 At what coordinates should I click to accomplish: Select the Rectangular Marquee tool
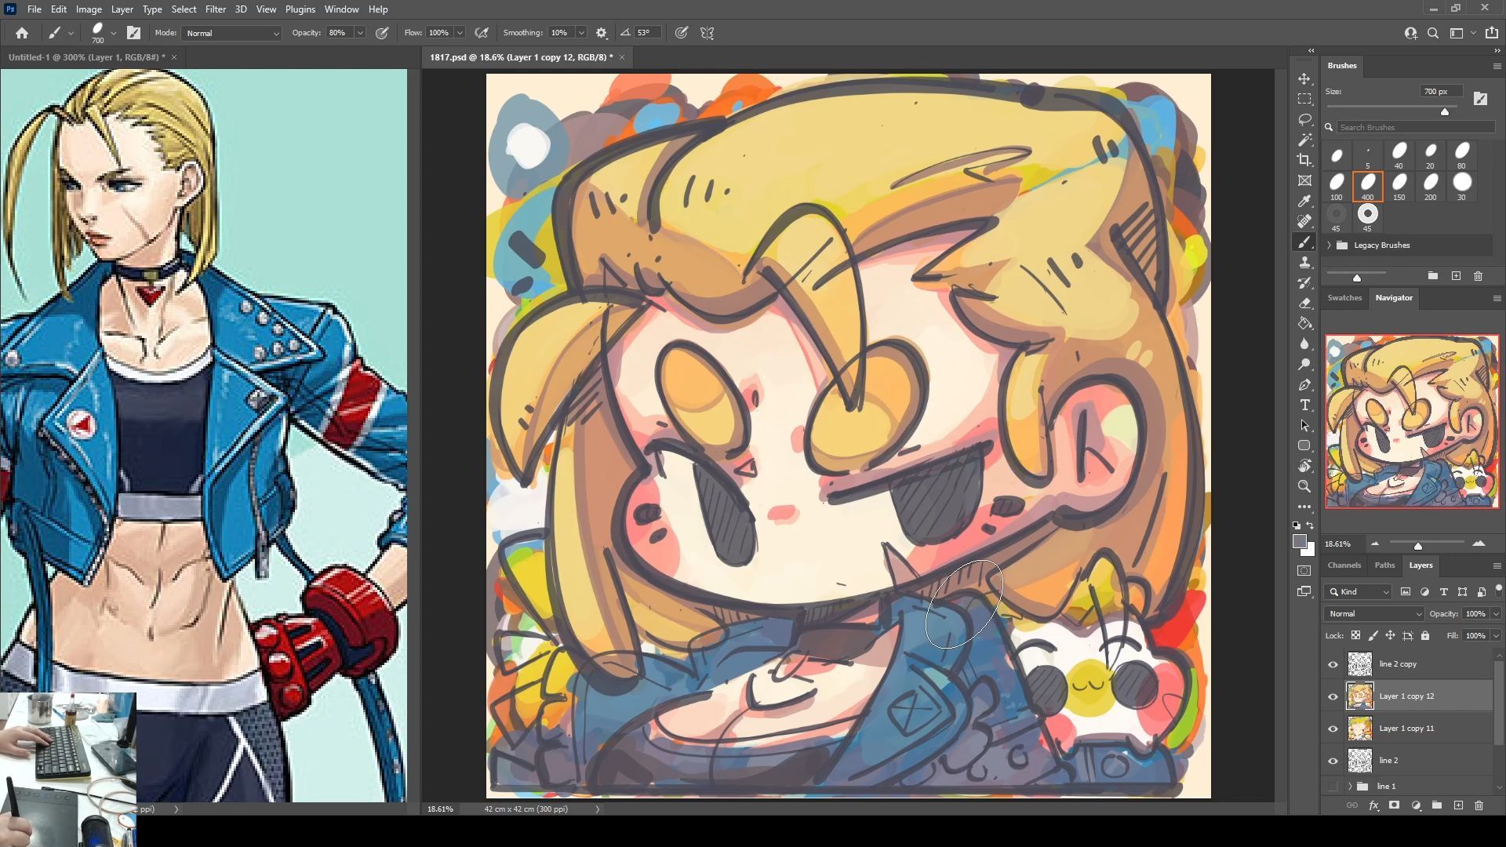1304,100
